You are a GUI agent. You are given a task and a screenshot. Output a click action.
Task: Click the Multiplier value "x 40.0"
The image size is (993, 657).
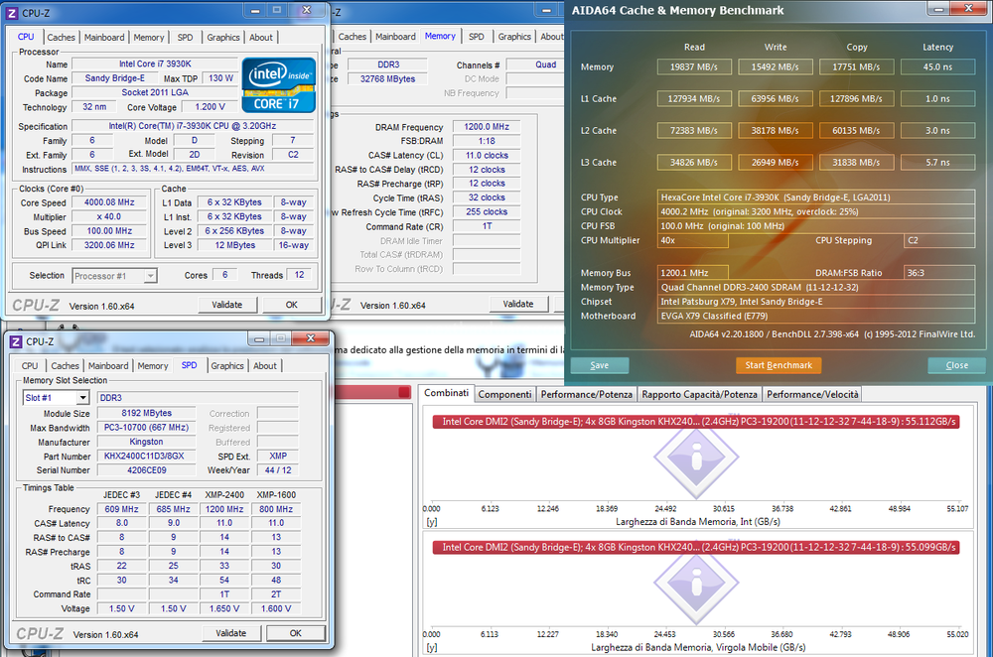point(109,216)
